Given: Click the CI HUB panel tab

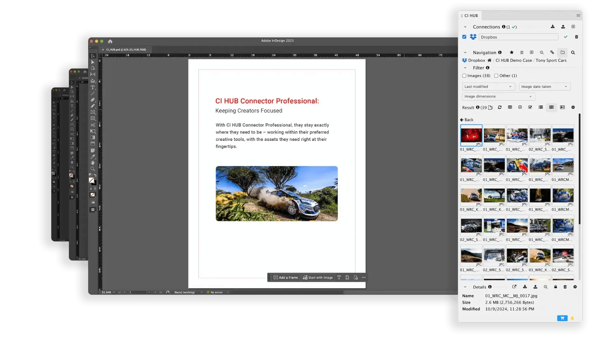Looking at the screenshot, I should pos(469,16).
